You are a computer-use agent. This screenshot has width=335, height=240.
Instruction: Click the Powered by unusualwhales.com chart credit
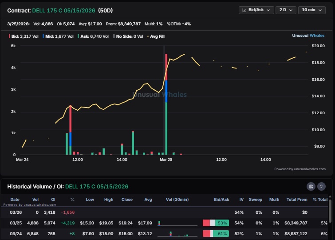(x=300, y=169)
